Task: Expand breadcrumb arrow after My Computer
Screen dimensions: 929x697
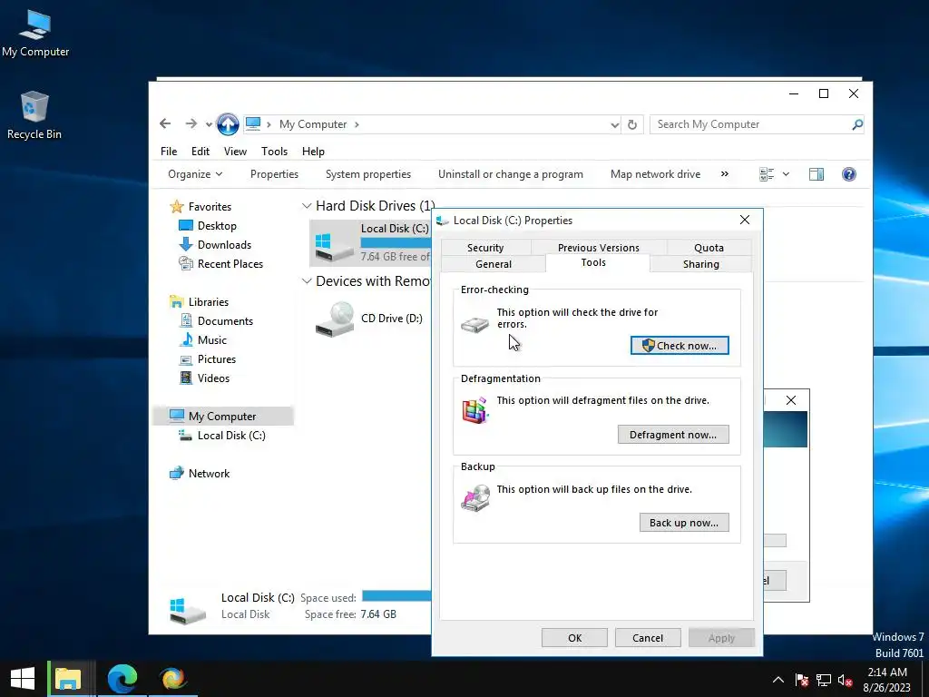Action: [357, 124]
